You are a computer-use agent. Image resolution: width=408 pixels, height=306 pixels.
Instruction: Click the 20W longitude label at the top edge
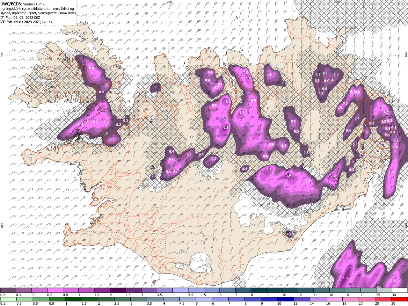(170, 2)
